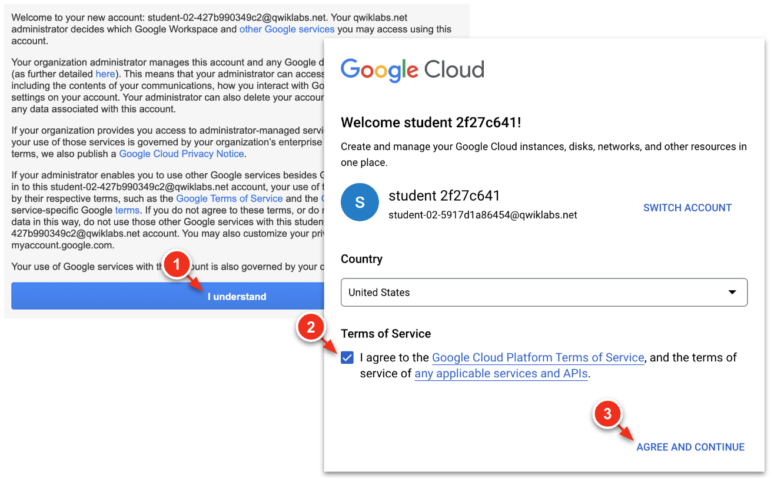Click the Welcome student 2f27c641 heading
Image resolution: width=771 pixels, height=478 pixels.
pos(431,122)
